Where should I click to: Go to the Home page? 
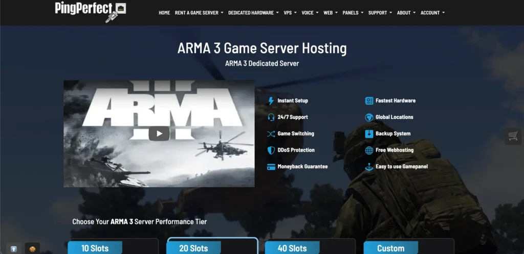point(164,13)
